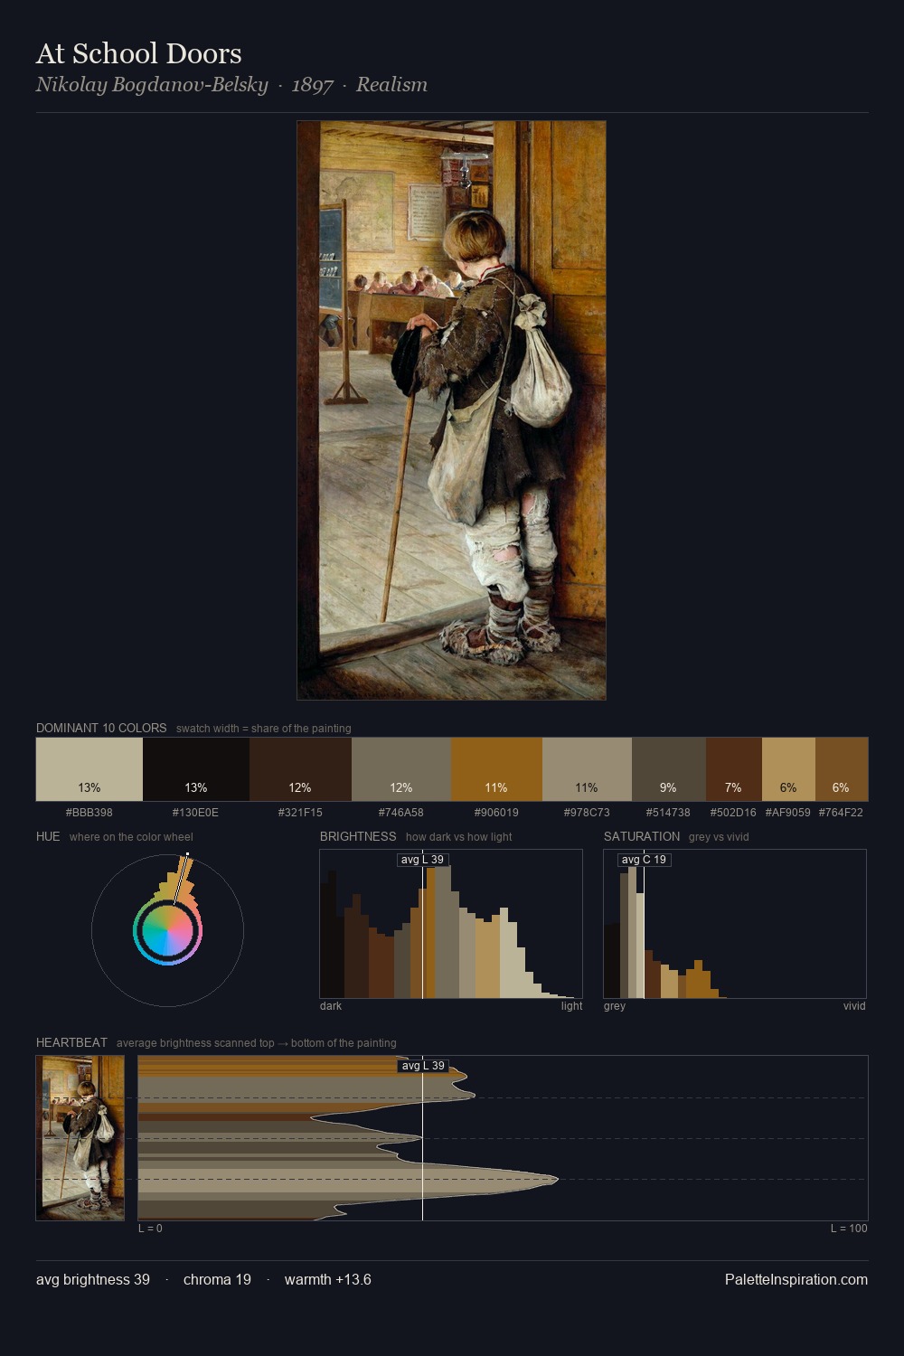Click the 'avg C 19' saturation label
The width and height of the screenshot is (904, 1356).
pos(644,860)
